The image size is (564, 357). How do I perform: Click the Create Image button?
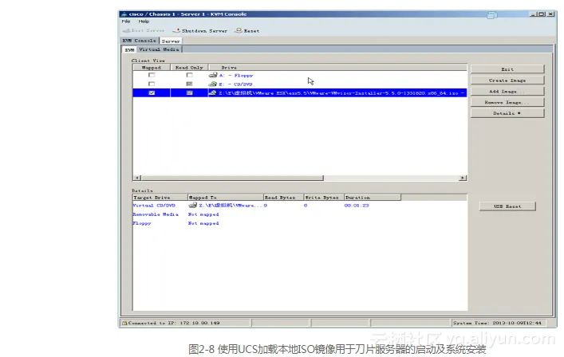pos(507,80)
